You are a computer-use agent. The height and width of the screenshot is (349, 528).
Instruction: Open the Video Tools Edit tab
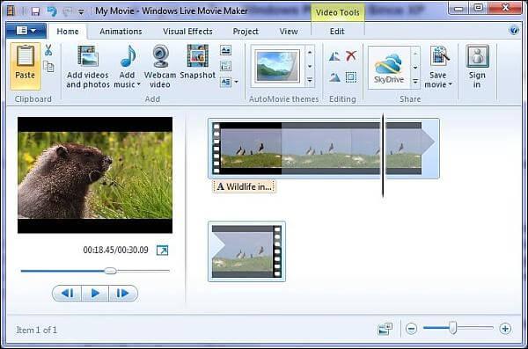click(337, 32)
